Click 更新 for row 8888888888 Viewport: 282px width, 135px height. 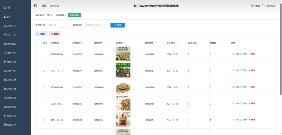click(244, 54)
